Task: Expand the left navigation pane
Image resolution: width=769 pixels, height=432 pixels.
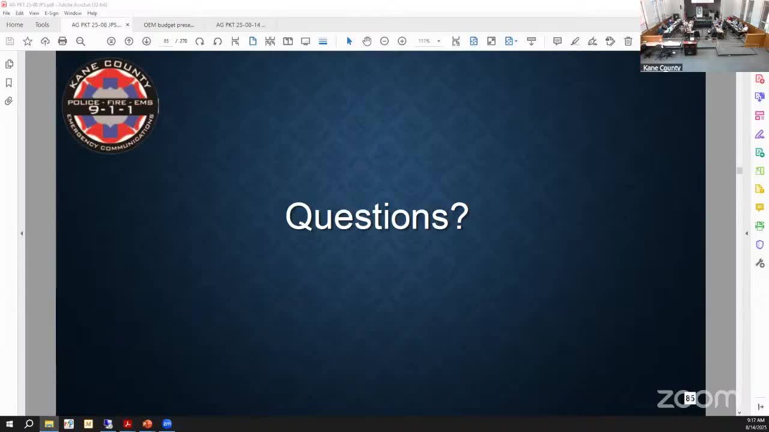Action: (x=22, y=233)
